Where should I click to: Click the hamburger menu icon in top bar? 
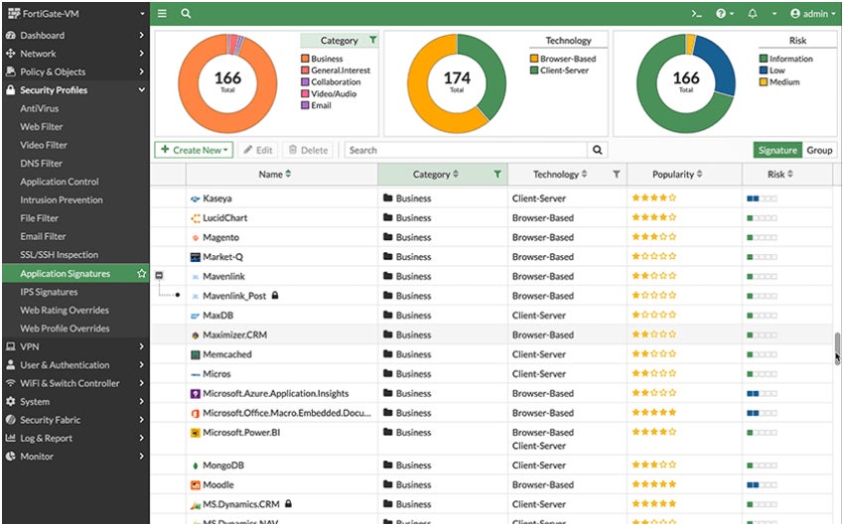pos(162,14)
